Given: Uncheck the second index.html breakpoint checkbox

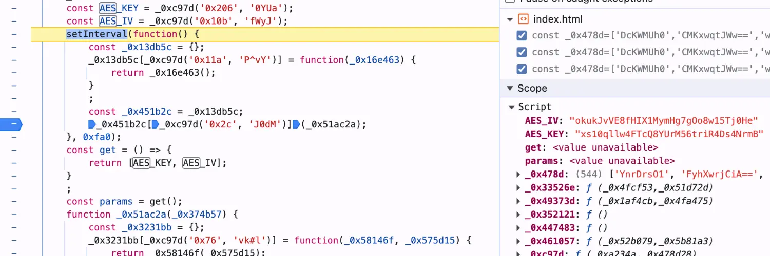Looking at the screenshot, I should click(522, 52).
